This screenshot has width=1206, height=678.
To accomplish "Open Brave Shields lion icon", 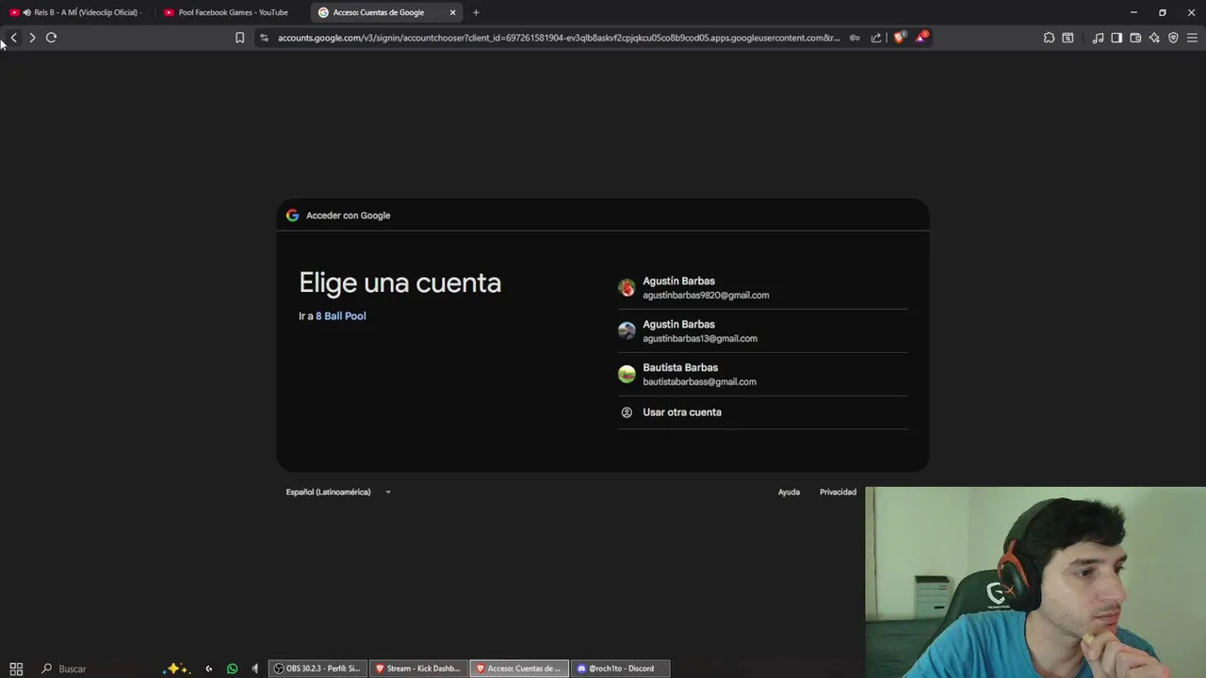I will (x=899, y=38).
